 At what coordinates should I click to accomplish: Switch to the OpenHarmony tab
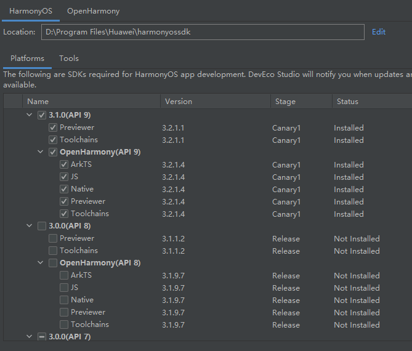point(93,11)
